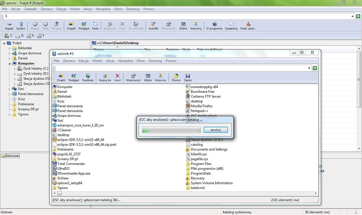The width and height of the screenshot is (362, 215).
Task: Click Duplikaty in wiórnik toolbar
Action: [x=88, y=78]
